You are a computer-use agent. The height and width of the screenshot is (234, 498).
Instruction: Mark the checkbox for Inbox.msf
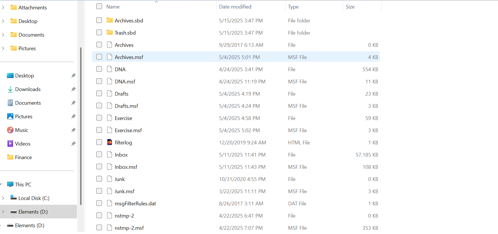click(99, 166)
